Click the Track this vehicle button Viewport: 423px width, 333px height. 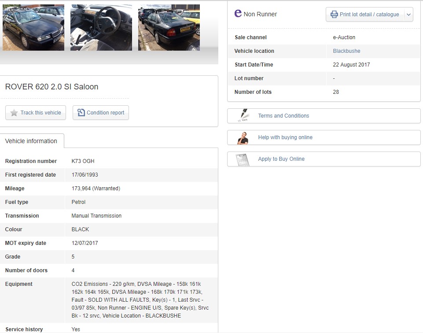click(36, 112)
